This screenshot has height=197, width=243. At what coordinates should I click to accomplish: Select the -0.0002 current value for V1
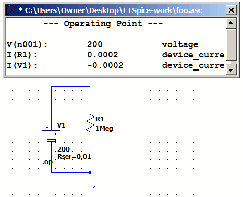tap(105, 65)
